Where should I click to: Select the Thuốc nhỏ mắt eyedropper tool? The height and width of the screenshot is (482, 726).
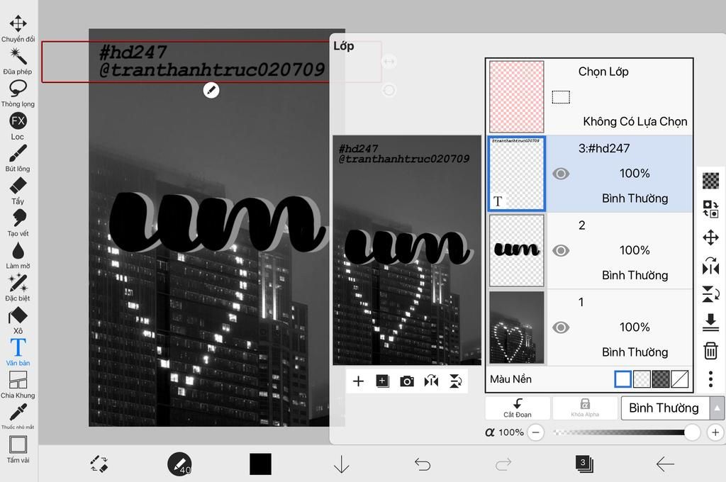[18, 417]
